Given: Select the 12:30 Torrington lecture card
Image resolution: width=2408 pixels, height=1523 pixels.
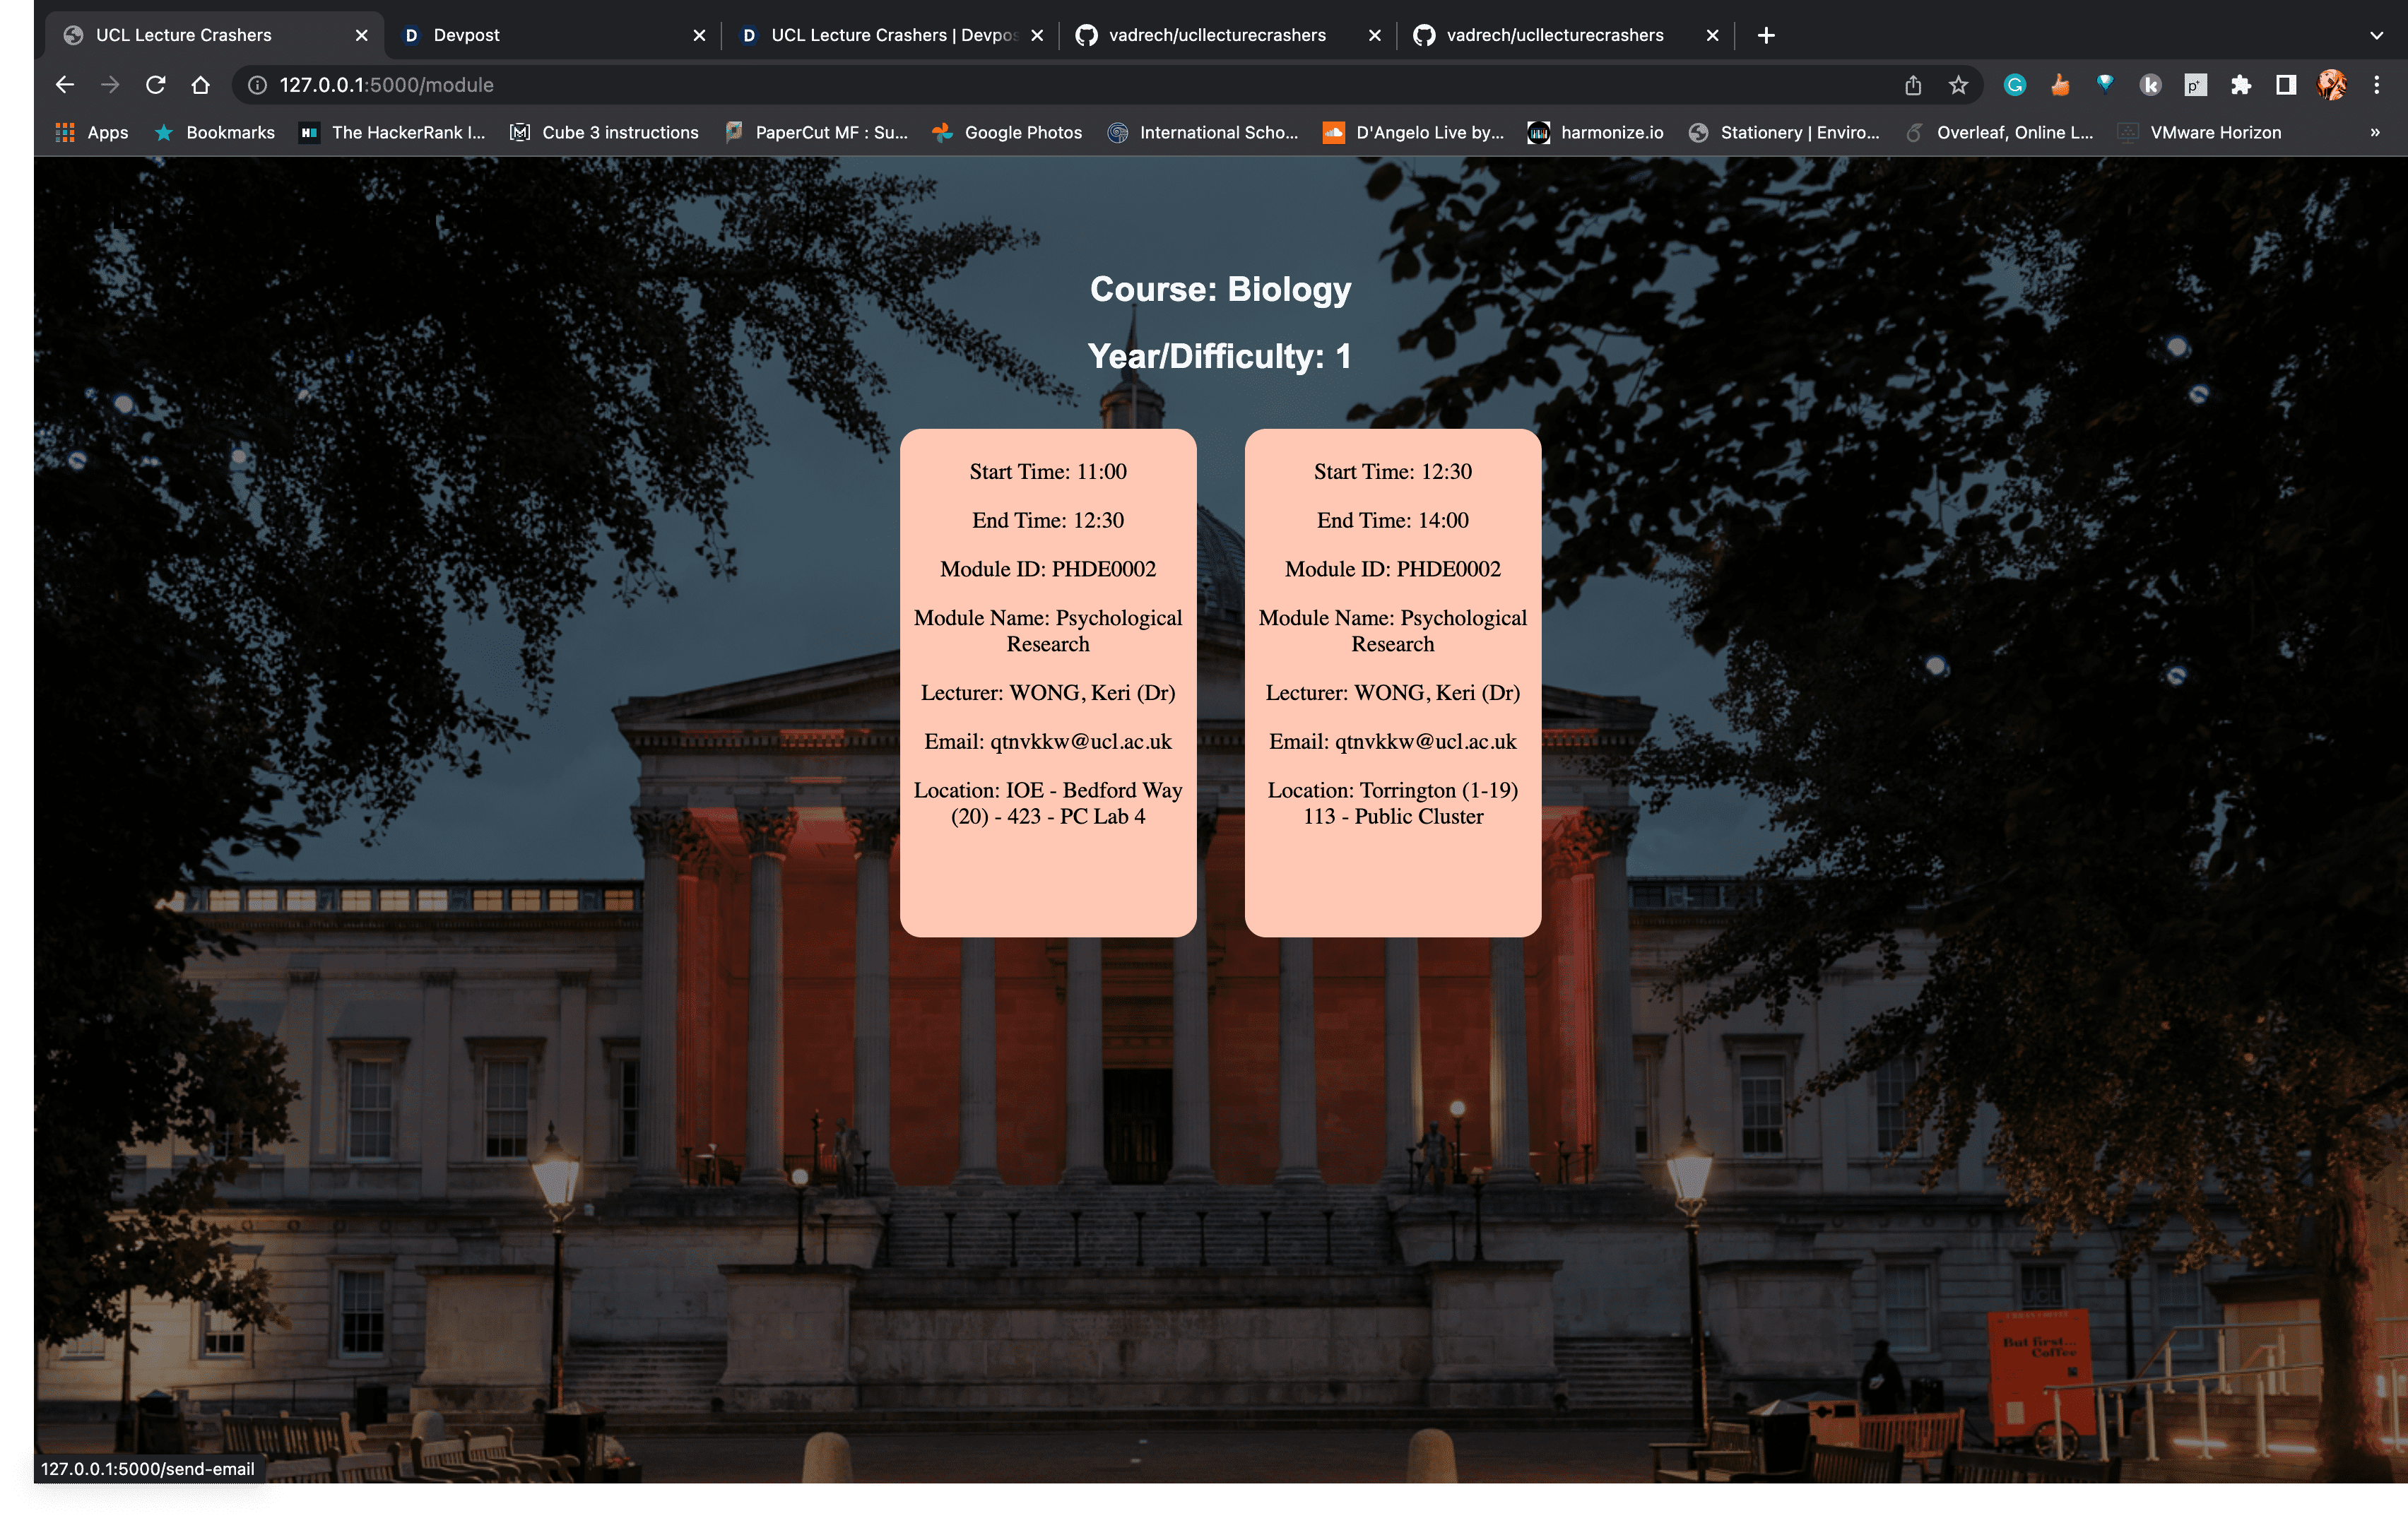Looking at the screenshot, I should 1392,682.
